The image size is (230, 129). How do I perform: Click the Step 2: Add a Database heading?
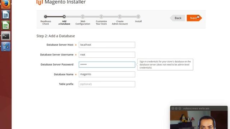point(56,36)
